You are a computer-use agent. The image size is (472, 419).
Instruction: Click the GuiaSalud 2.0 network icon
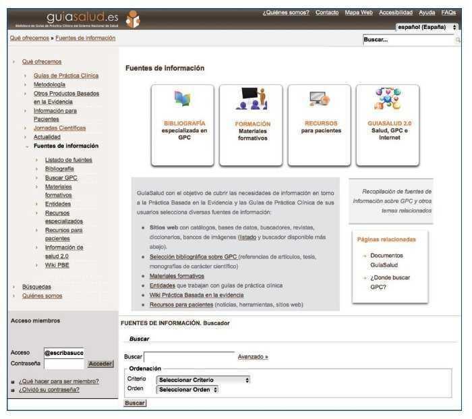pos(387,99)
